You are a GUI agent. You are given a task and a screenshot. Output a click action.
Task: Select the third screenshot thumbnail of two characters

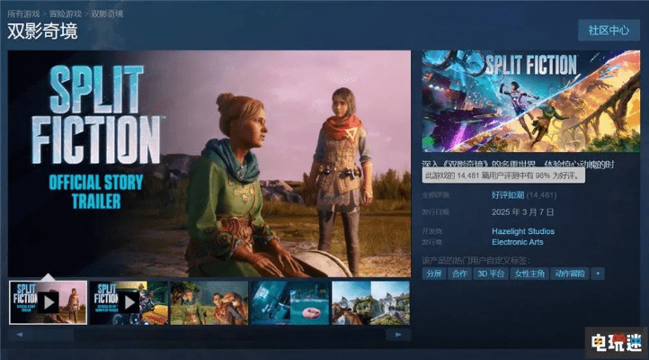click(x=209, y=301)
